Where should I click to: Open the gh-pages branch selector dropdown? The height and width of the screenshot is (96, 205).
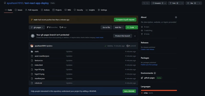coord(37,27)
